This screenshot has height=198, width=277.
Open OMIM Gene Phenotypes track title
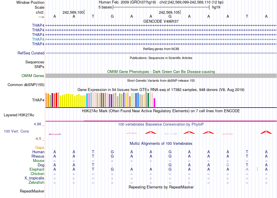click(161, 72)
